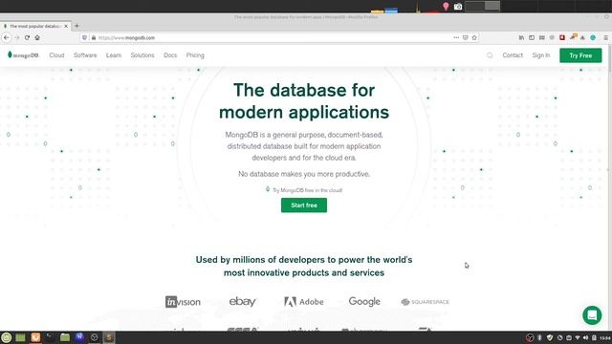Open the Firefox library icon
Image resolution: width=612 pixels, height=344 pixels.
coord(521,37)
